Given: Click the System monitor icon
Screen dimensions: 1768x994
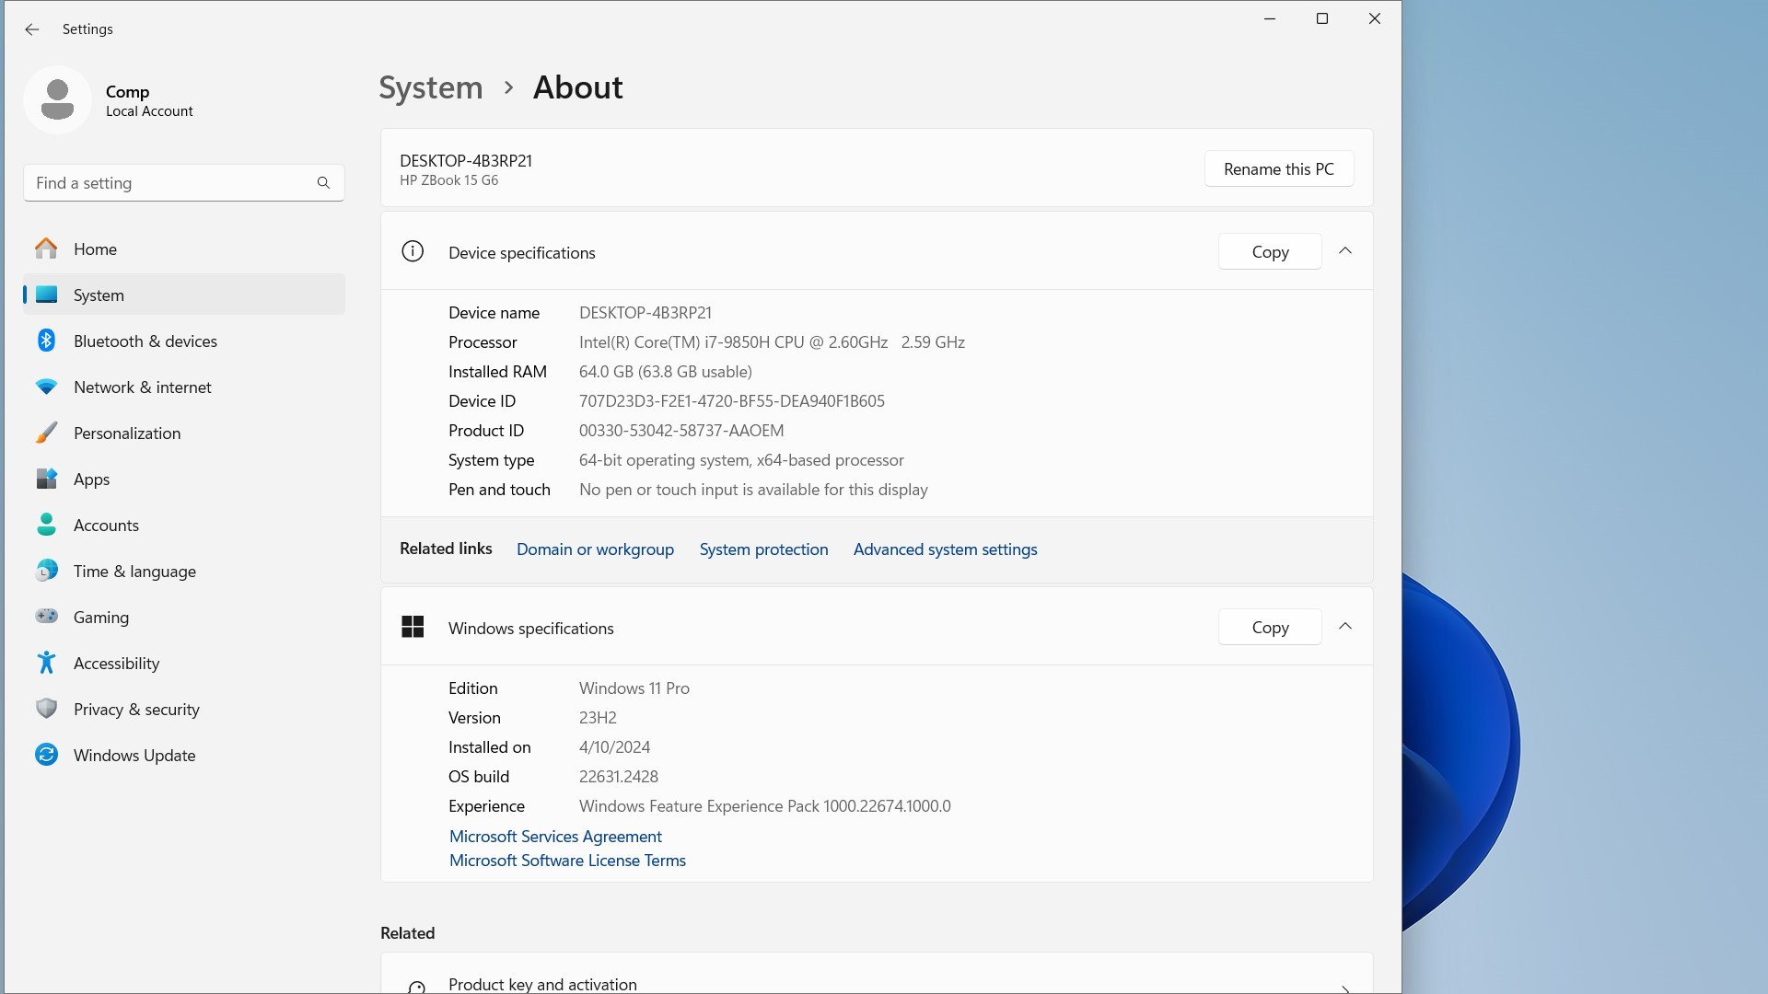Looking at the screenshot, I should tap(46, 295).
